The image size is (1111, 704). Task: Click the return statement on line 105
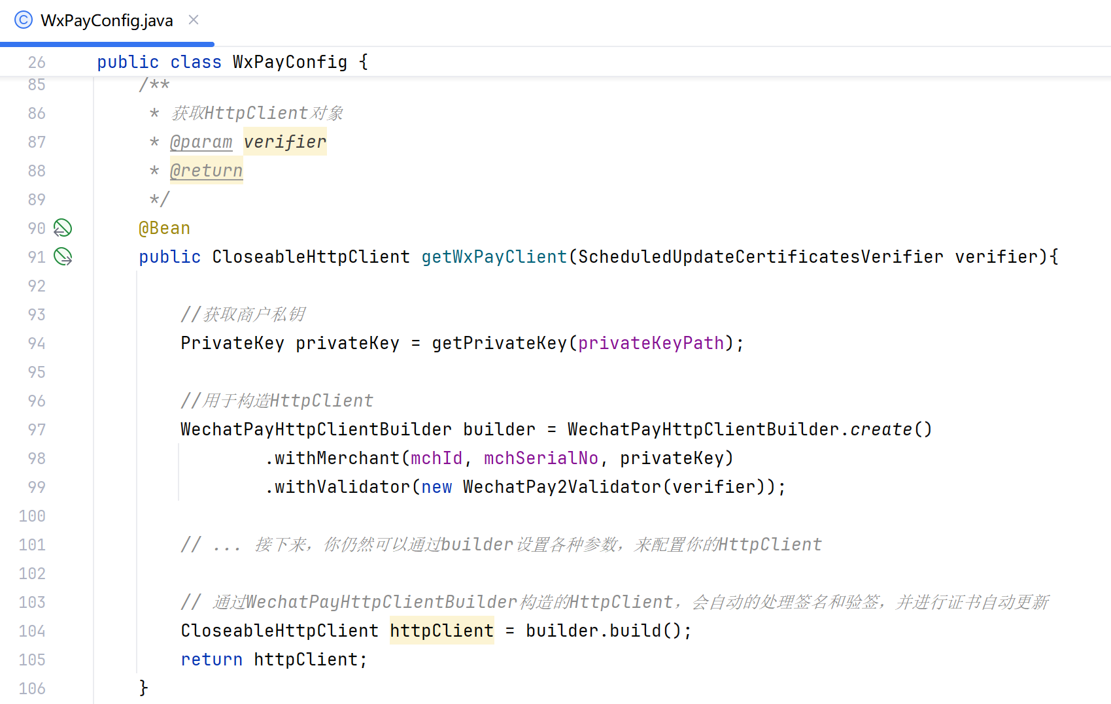tap(211, 659)
